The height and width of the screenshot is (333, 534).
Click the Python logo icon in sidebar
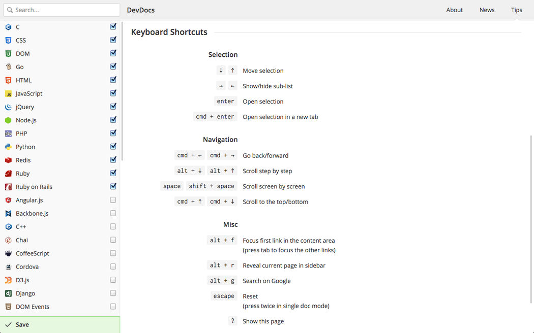coord(8,147)
